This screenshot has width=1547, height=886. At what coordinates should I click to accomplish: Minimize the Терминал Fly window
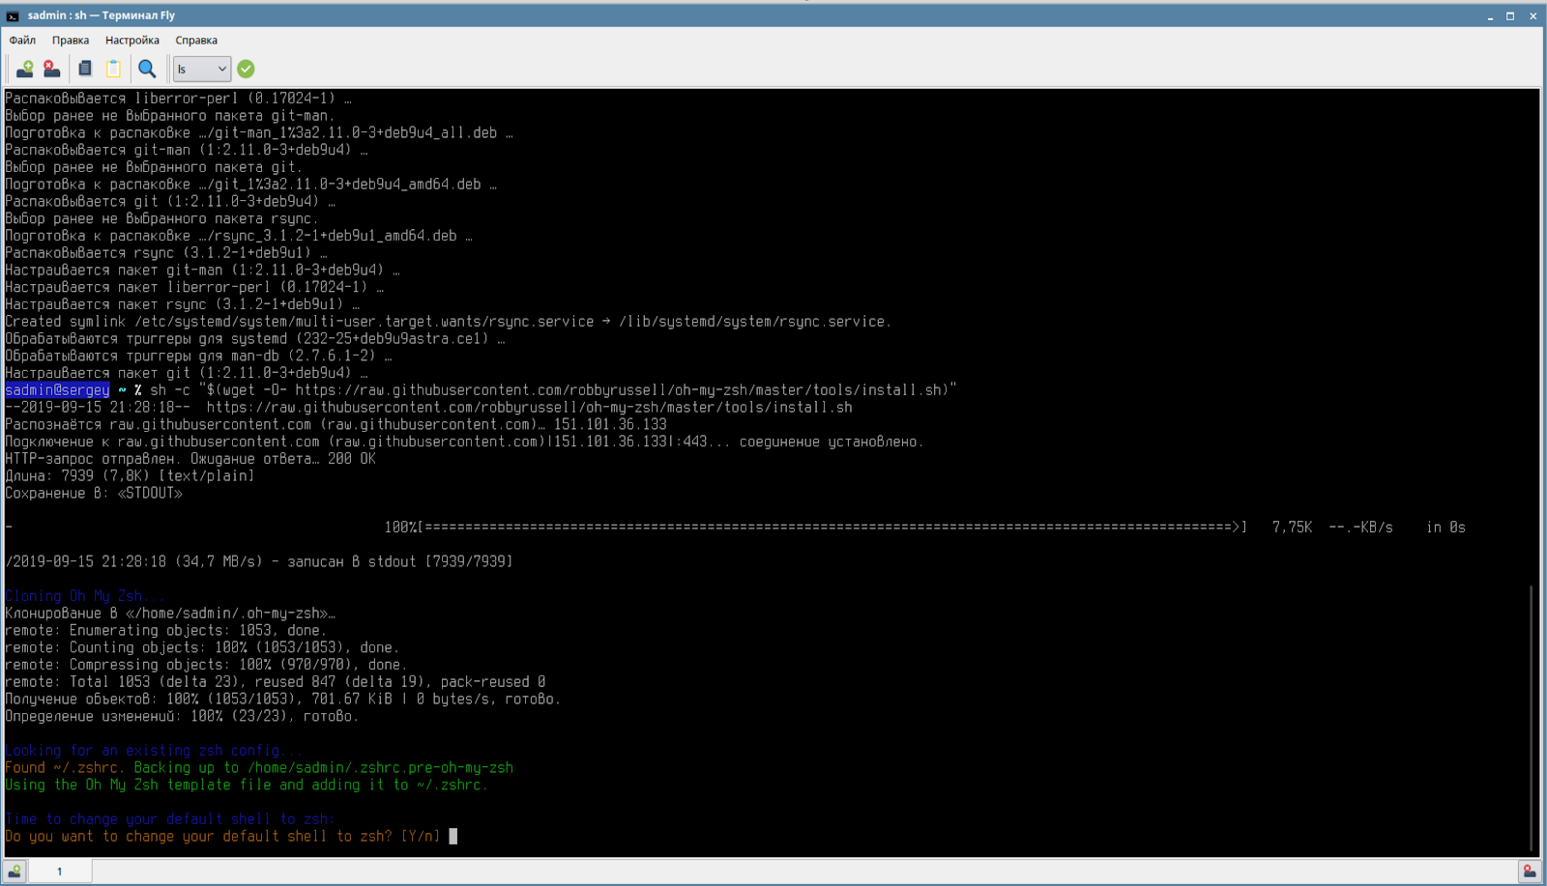[1490, 15]
